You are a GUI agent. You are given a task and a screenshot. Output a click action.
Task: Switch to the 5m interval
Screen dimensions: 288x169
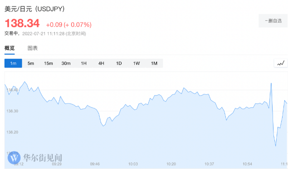pyautogui.click(x=31, y=63)
